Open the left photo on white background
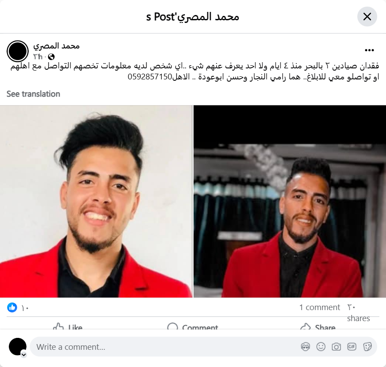Image resolution: width=386 pixels, height=367 pixels. [96, 201]
